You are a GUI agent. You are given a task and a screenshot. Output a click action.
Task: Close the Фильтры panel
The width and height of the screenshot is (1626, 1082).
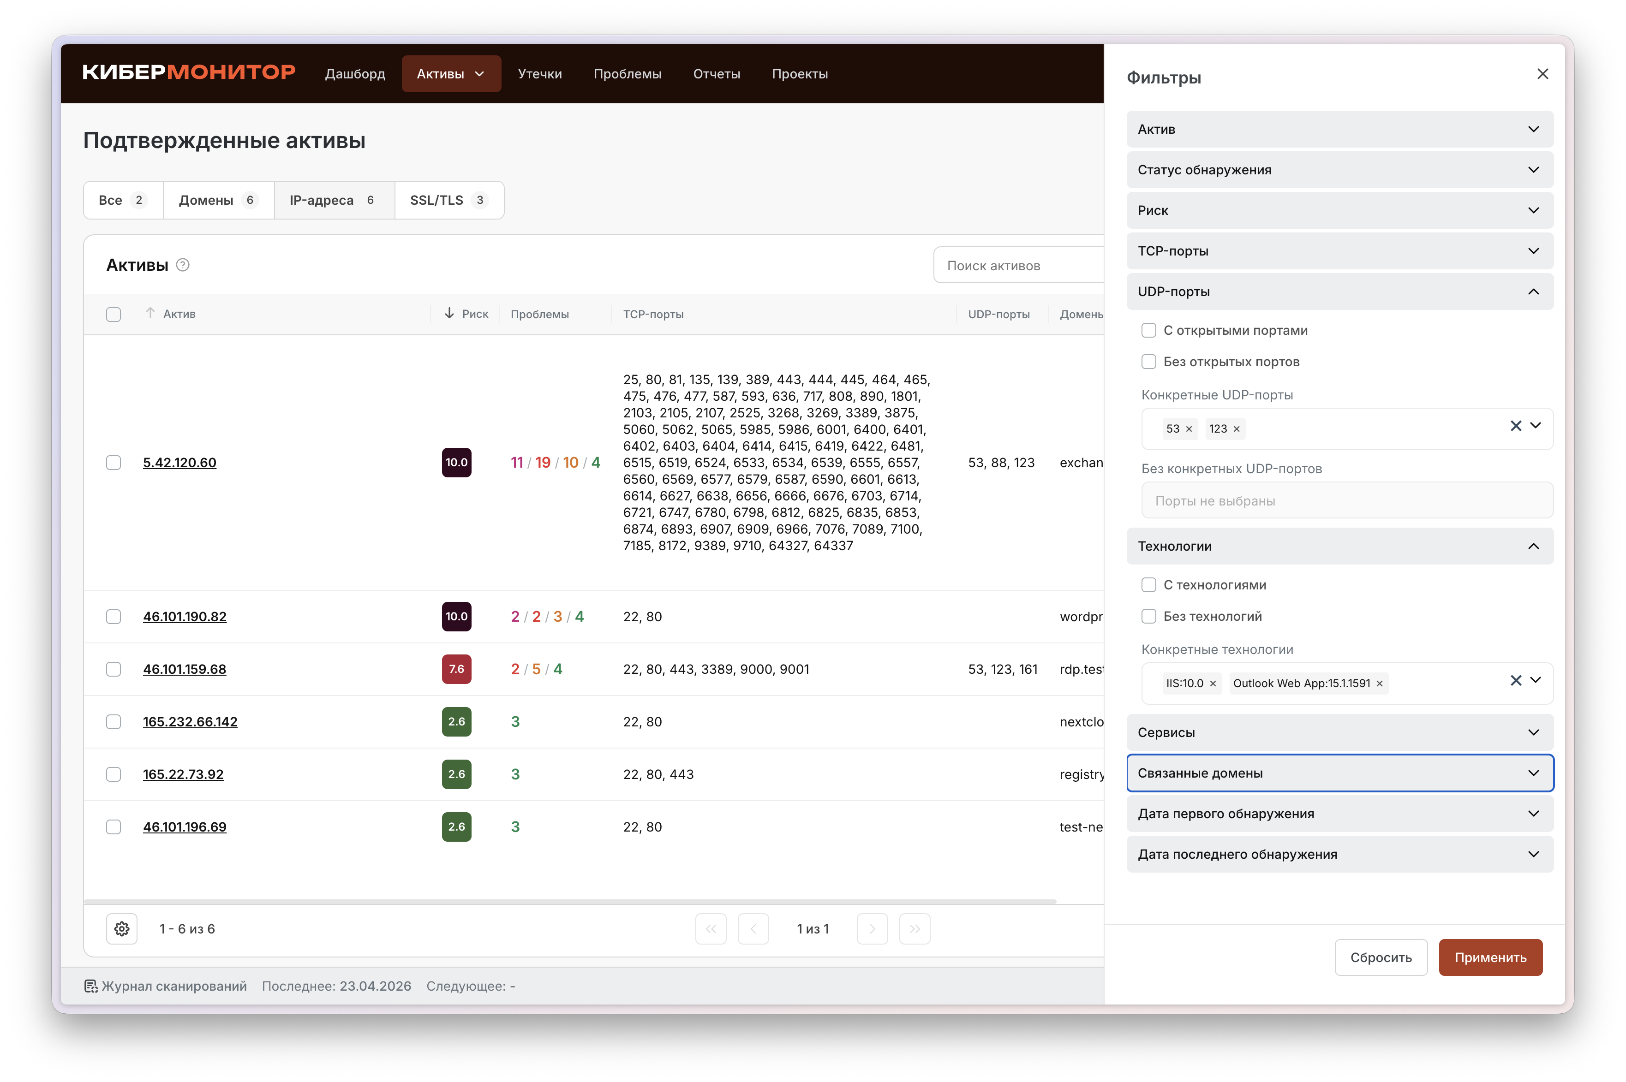(1542, 74)
